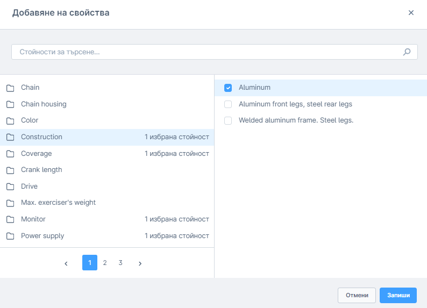Click the folder icon beside Chain
The image size is (427, 308).
(10, 88)
